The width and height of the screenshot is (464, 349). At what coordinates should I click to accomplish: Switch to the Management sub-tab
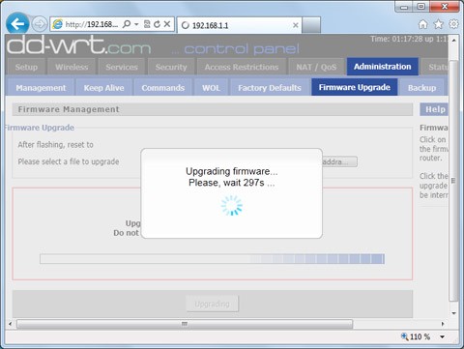(41, 88)
